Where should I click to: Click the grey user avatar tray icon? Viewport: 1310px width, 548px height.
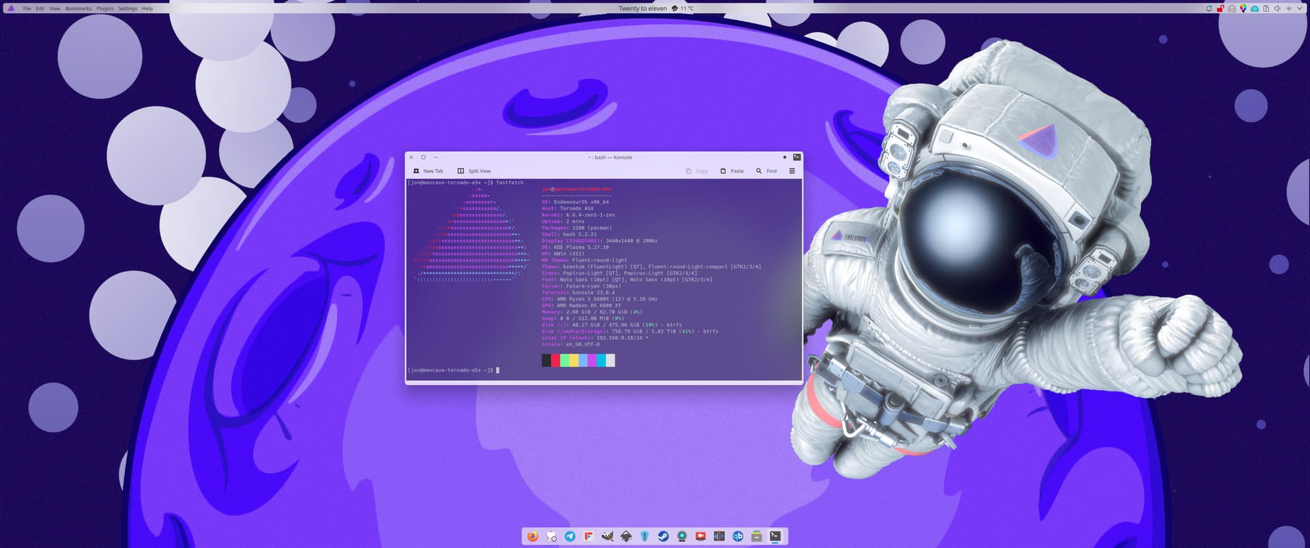coord(1232,9)
